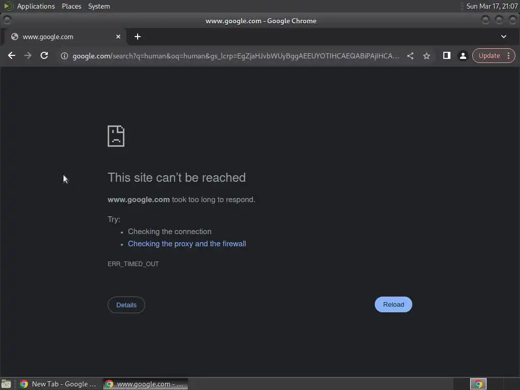The height and width of the screenshot is (390, 520).
Task: Switch to New Tab - Google taskbar window
Action: coord(58,384)
